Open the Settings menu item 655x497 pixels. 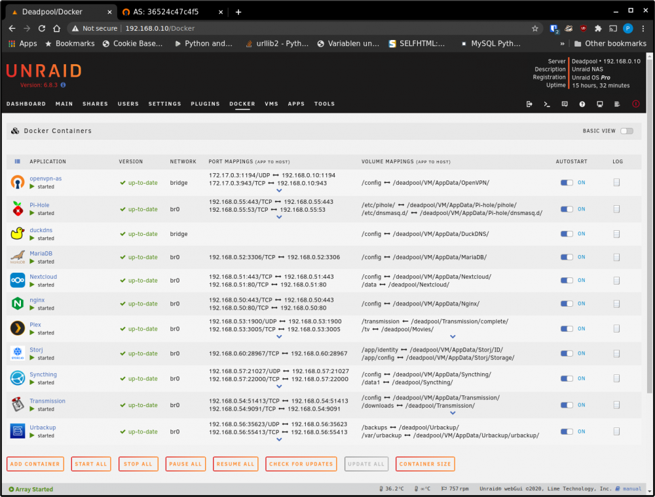tap(164, 104)
